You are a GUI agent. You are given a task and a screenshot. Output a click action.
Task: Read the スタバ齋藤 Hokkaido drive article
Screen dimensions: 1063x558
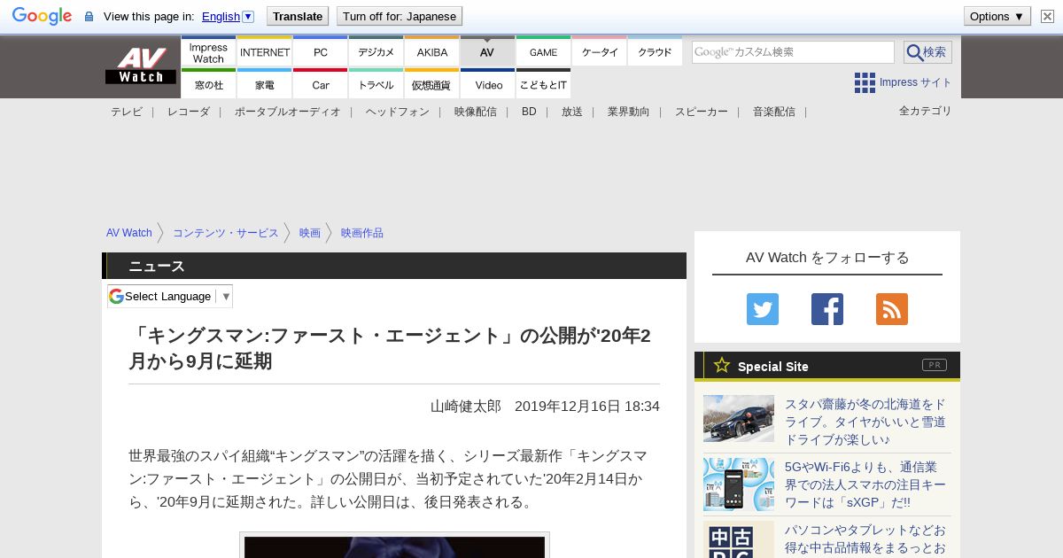point(865,422)
